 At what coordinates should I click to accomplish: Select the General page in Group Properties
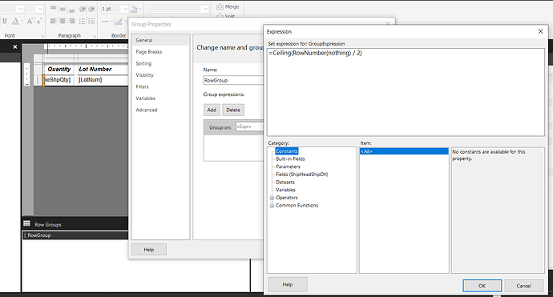161,40
